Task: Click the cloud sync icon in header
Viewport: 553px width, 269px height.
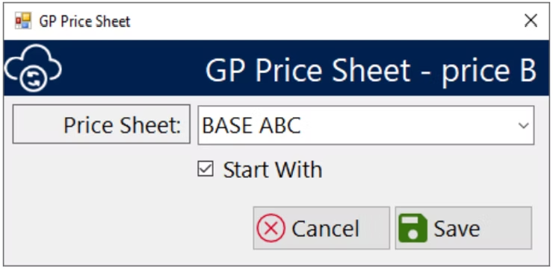Action: (x=33, y=68)
